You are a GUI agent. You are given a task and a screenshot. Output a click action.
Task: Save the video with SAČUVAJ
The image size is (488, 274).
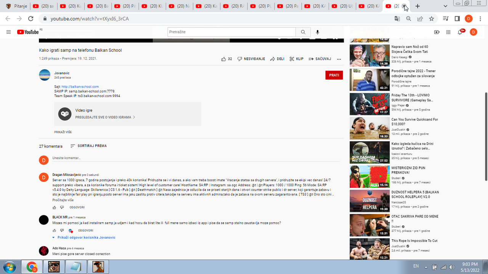320,59
